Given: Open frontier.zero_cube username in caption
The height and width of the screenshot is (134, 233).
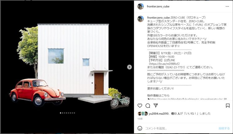Looking at the screenshot, I should point(158,18).
